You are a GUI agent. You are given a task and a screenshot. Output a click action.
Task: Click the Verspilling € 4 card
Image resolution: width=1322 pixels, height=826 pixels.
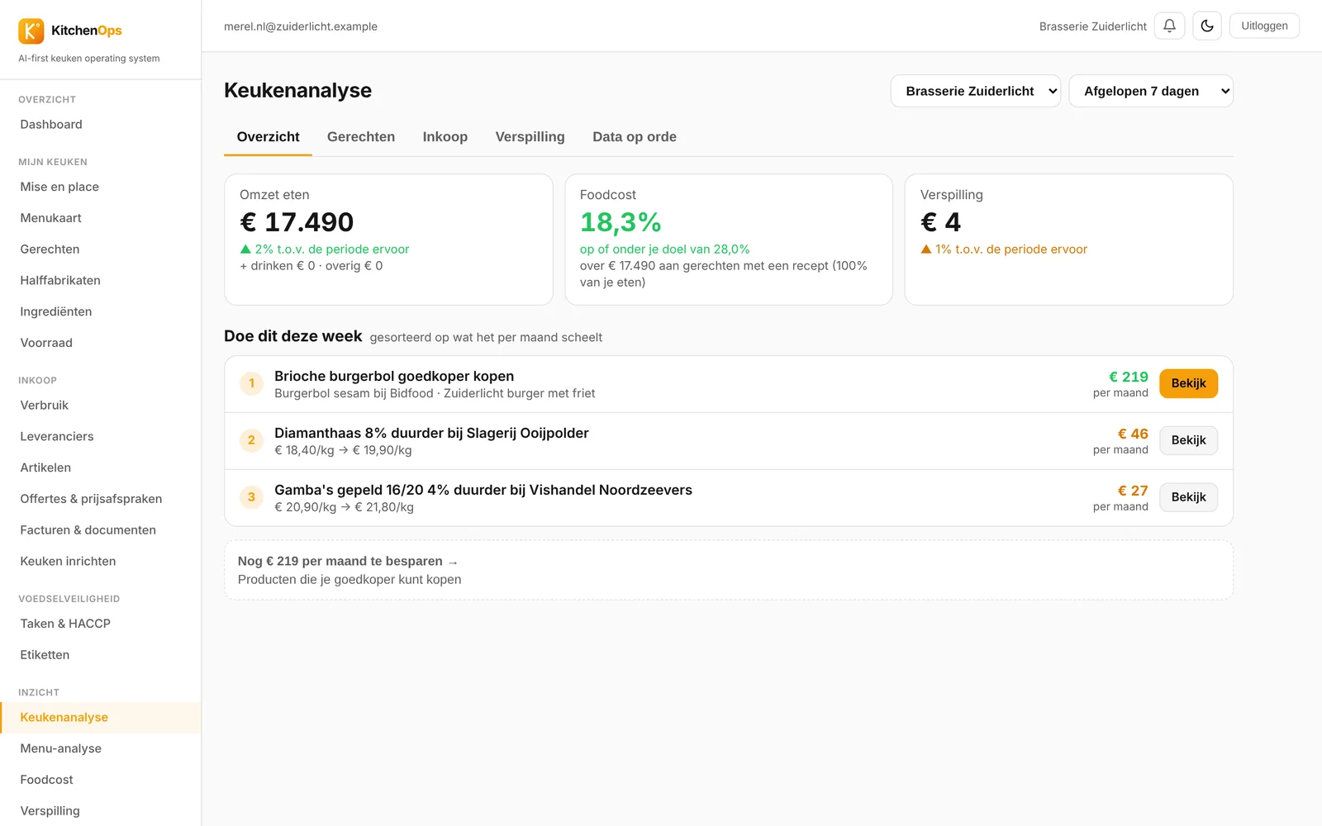click(1069, 240)
